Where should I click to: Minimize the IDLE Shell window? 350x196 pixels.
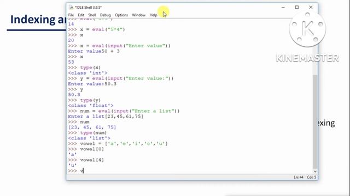point(283,7)
